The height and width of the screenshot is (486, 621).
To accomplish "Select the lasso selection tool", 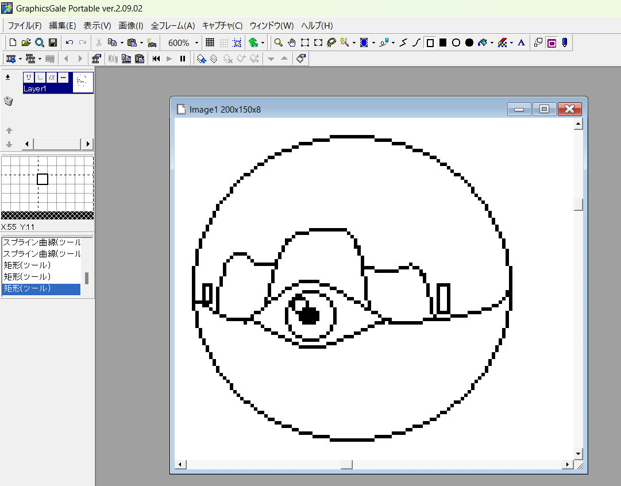I will pos(331,43).
